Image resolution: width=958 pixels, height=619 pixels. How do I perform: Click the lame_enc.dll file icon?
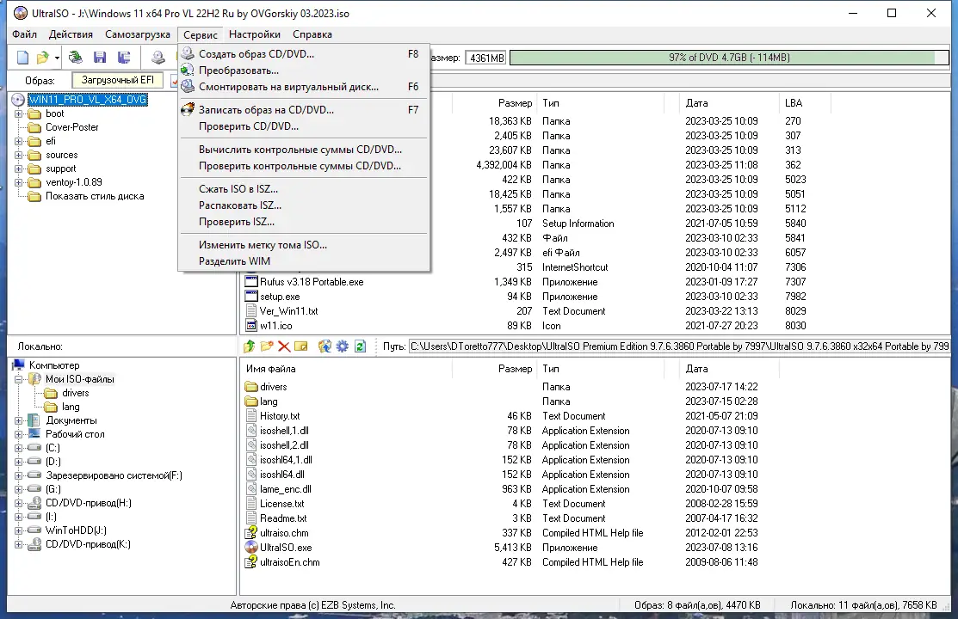[251, 489]
